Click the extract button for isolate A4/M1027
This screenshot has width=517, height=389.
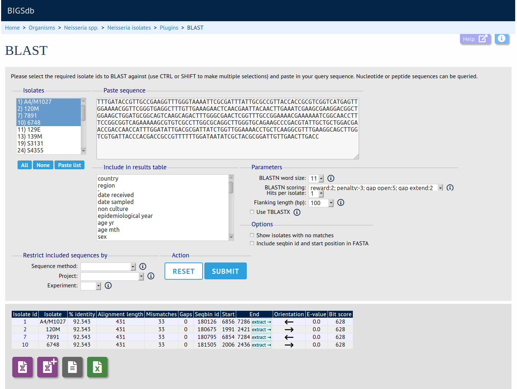coord(261,322)
